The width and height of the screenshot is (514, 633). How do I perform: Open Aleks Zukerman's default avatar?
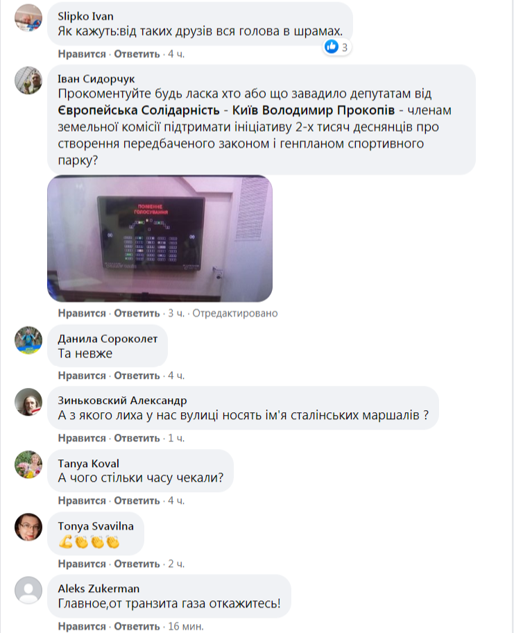pos(28,590)
